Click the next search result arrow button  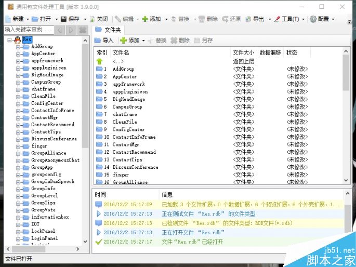click(71, 30)
